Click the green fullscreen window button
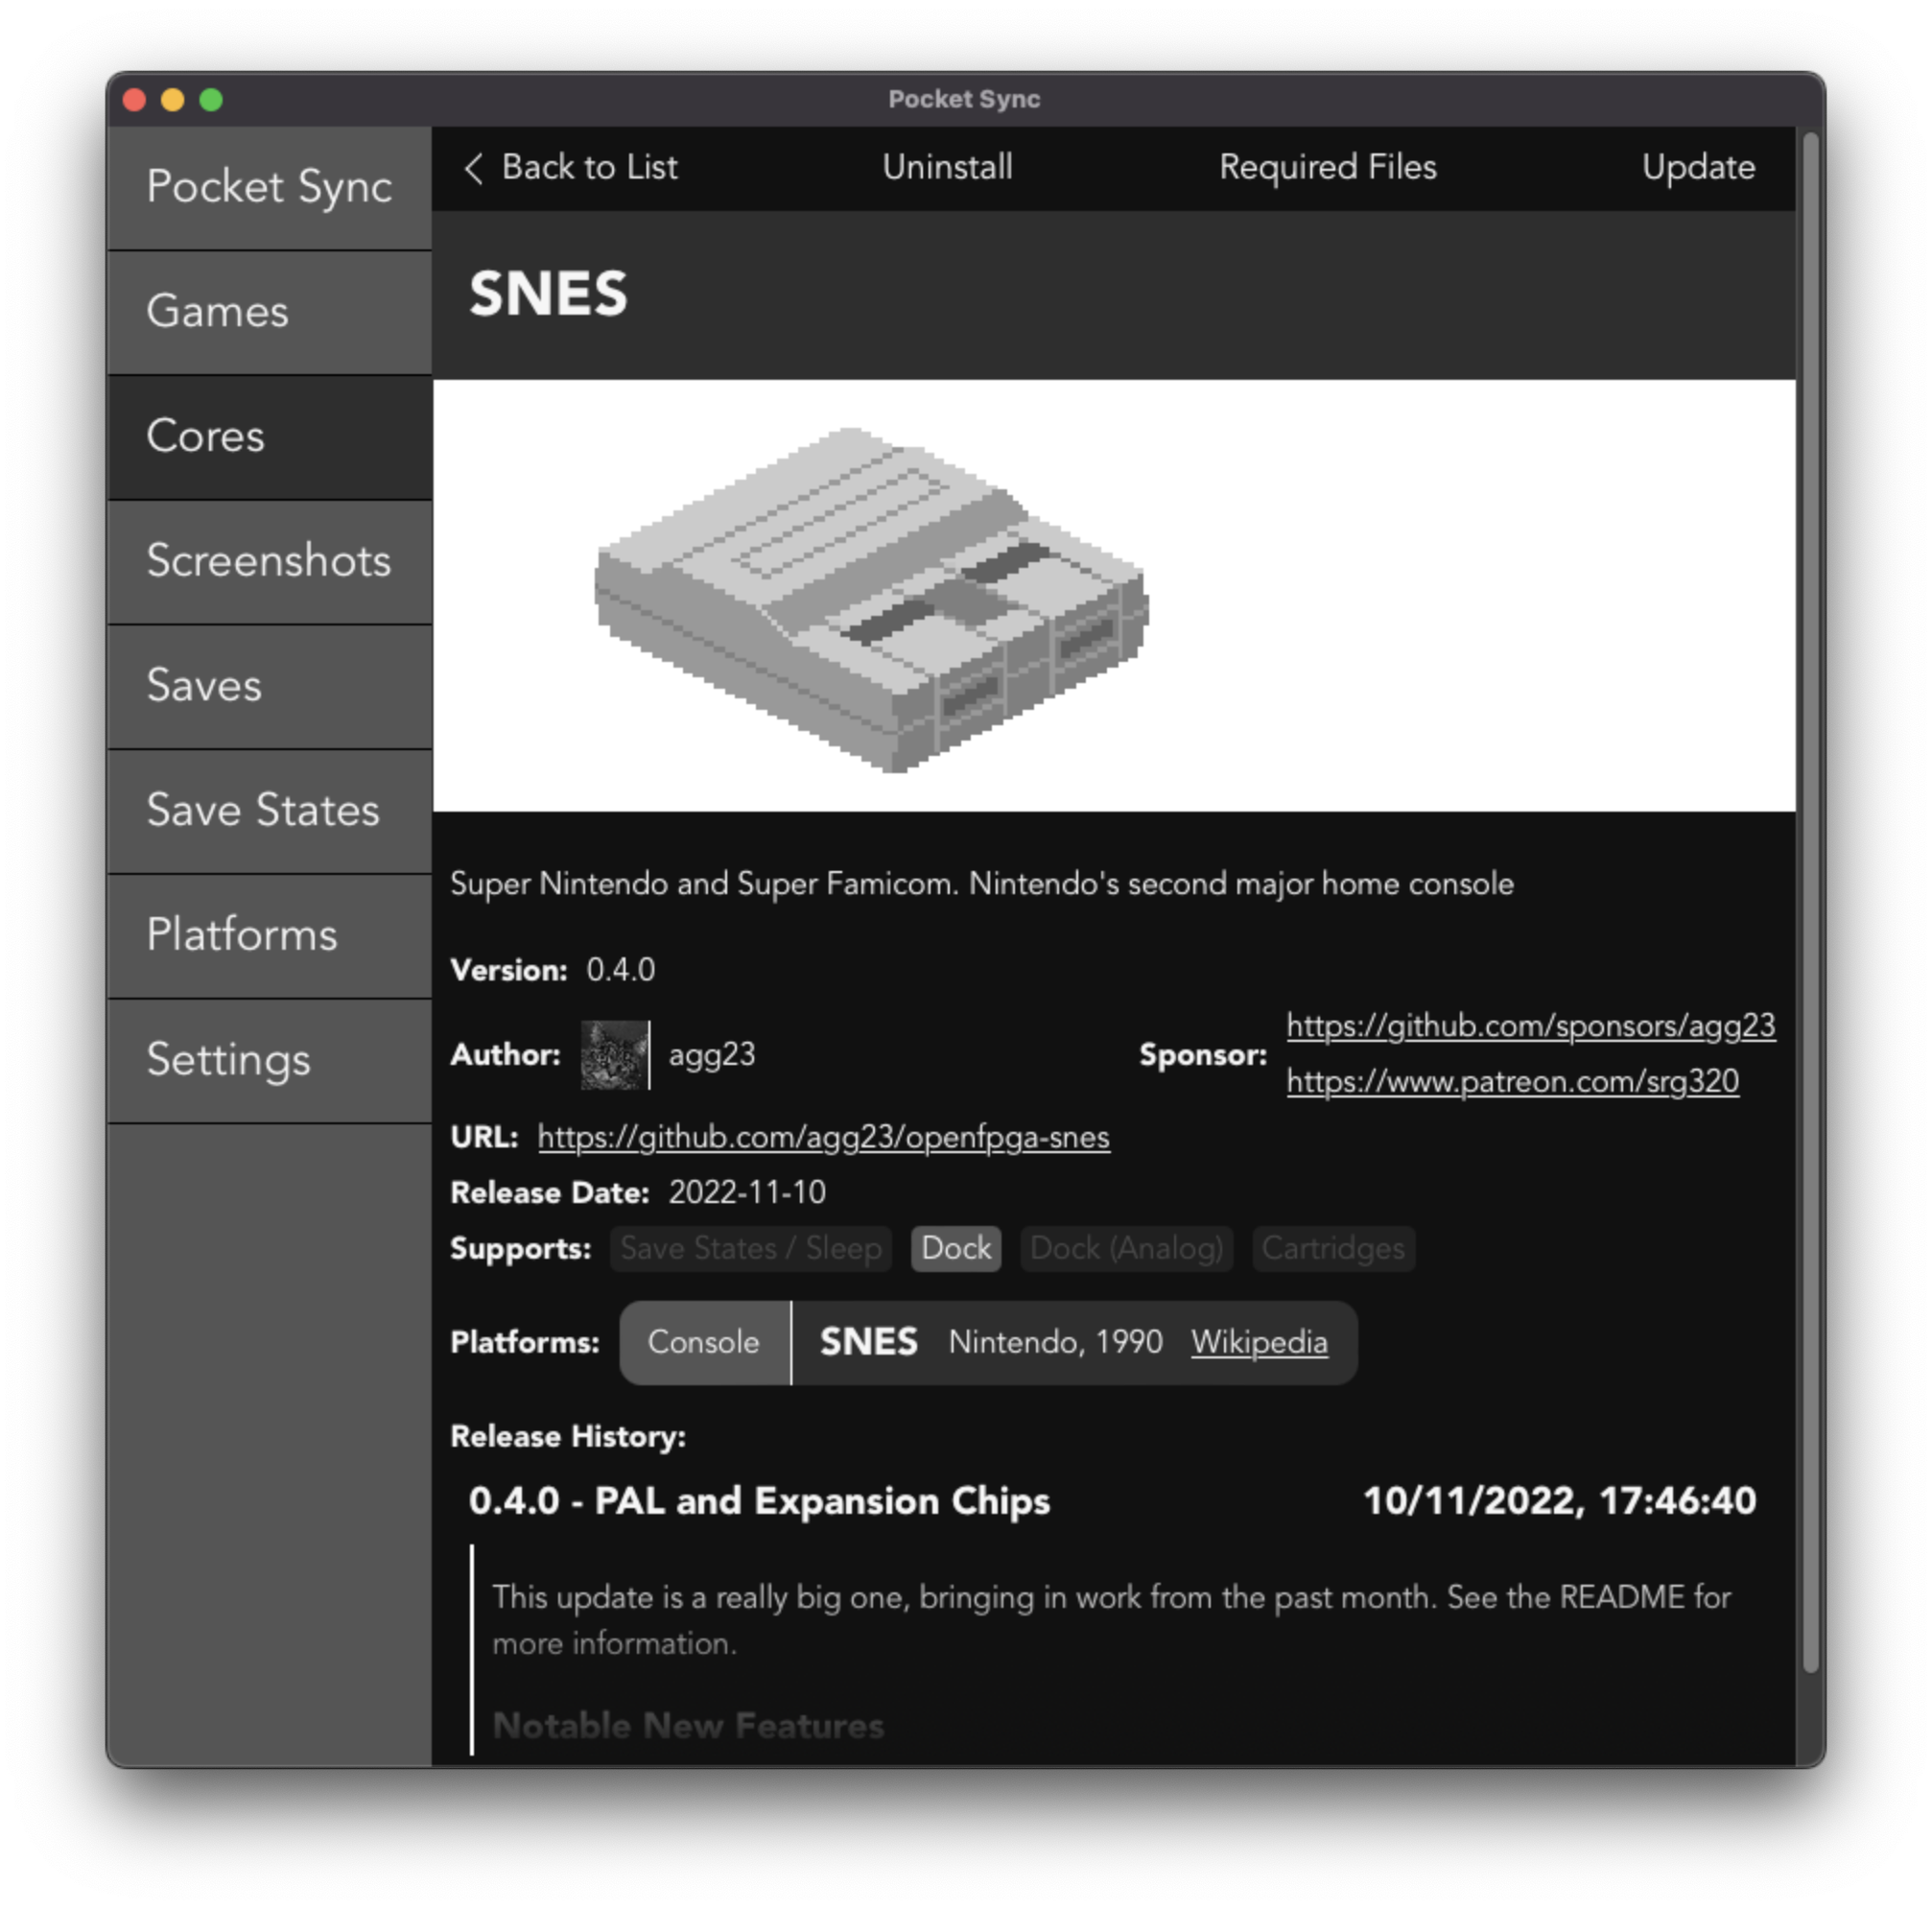Image resolution: width=1932 pixels, height=1909 pixels. click(x=211, y=100)
